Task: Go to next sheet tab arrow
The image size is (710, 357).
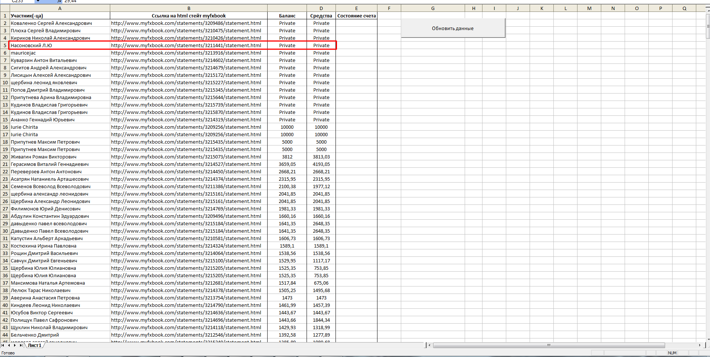Action: tap(15, 345)
